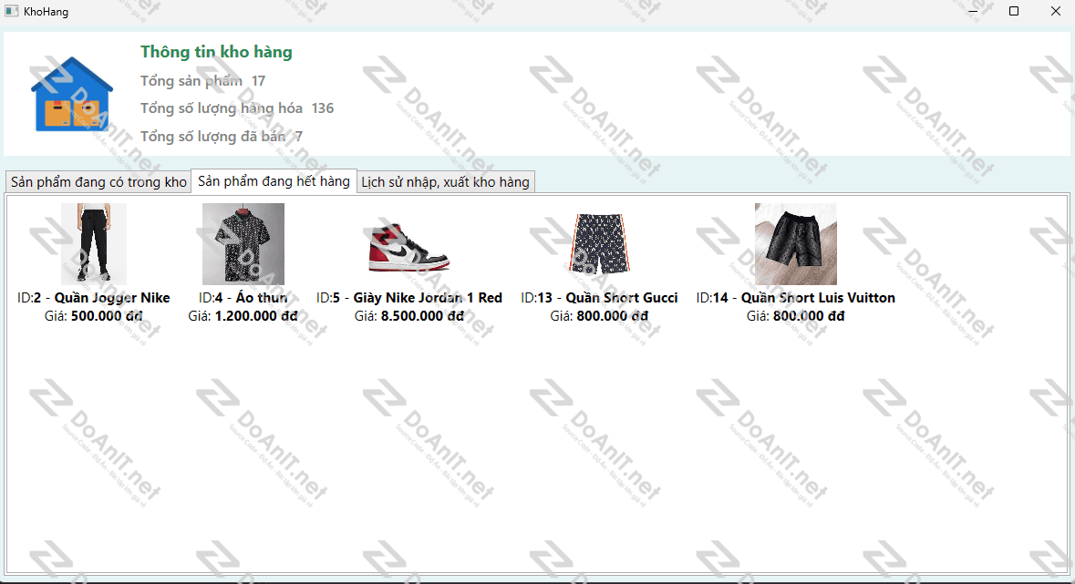
Task: Click the price 'Giá: 1.200.000 đ'
Action: click(x=243, y=316)
